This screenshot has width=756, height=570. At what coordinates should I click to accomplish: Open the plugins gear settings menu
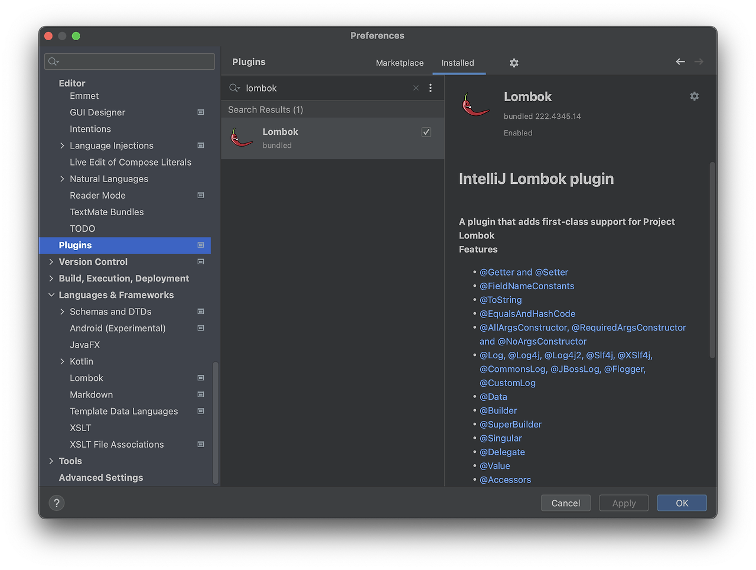click(x=514, y=63)
